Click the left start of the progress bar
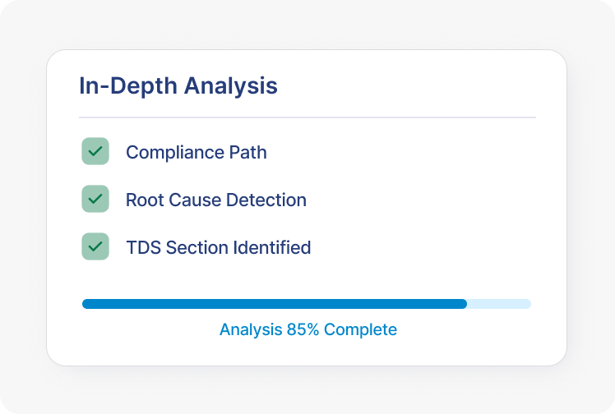Viewport: 615px width, 414px height. pos(87,304)
